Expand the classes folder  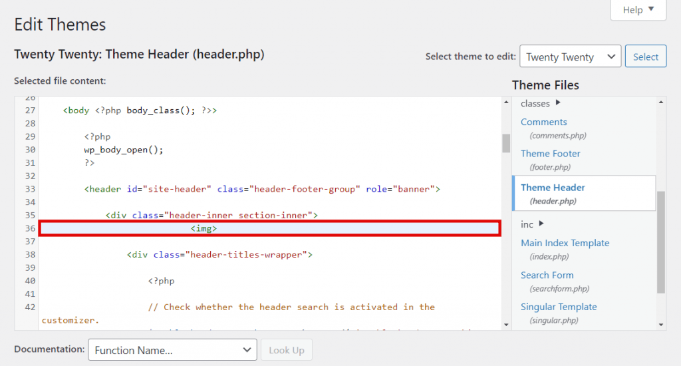tap(540, 103)
